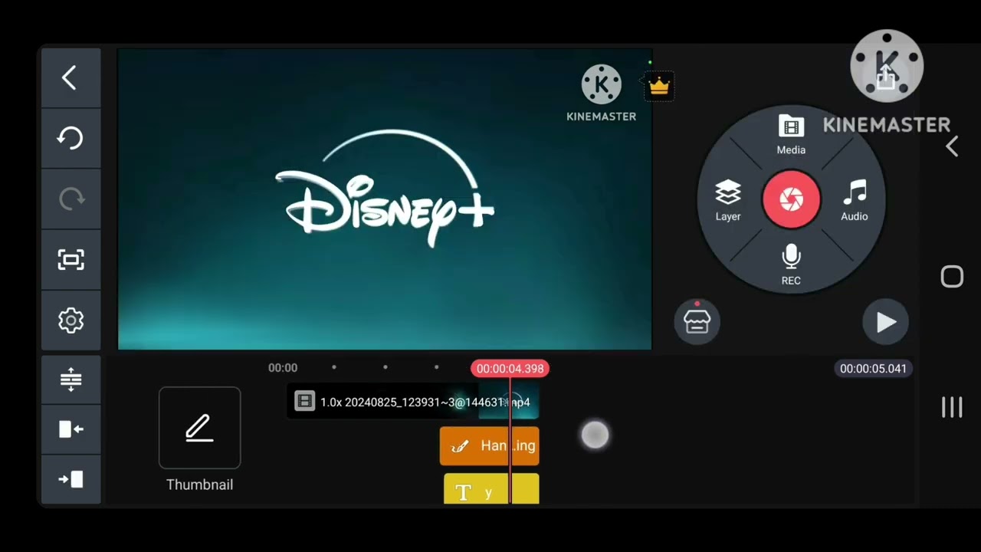Open the Media browser
The width and height of the screenshot is (981, 552).
pos(791,135)
